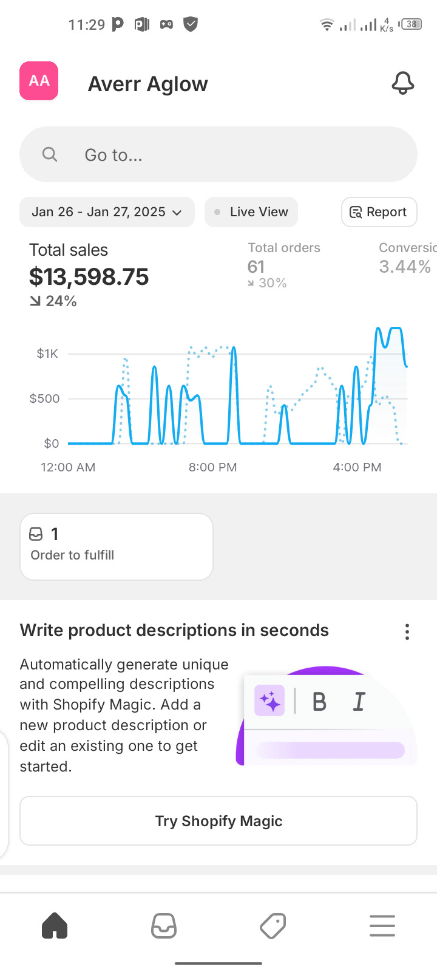Open the 1 Order to fulfill card
Viewport: 437px width, 972px height.
pos(117,547)
